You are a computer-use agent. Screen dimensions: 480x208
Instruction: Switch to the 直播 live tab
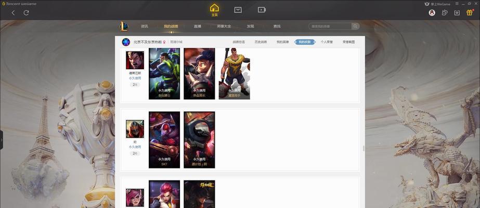click(x=198, y=27)
